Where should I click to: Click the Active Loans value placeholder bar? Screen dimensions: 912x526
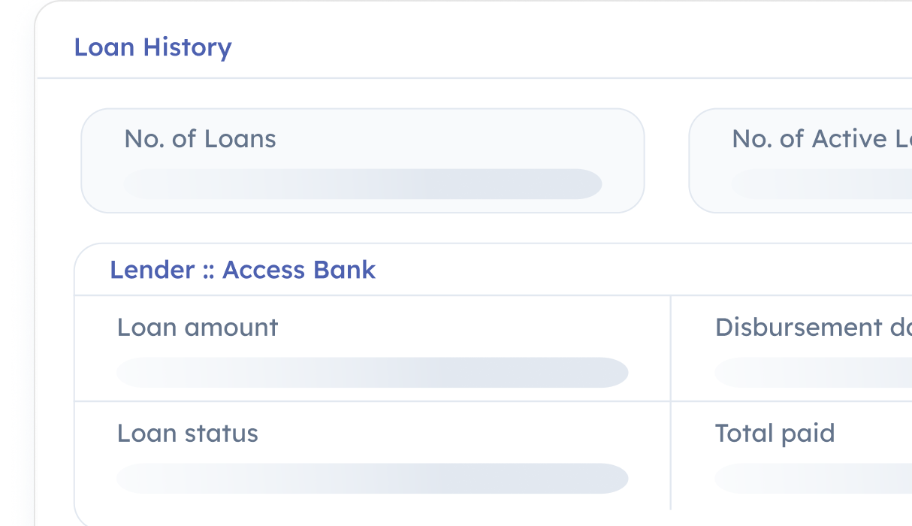pos(822,184)
